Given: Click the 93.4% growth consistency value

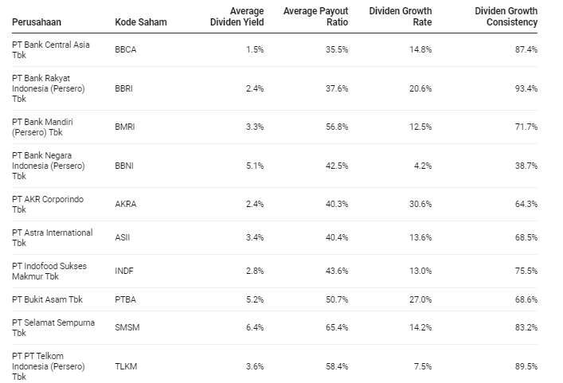Looking at the screenshot, I should tap(526, 88).
